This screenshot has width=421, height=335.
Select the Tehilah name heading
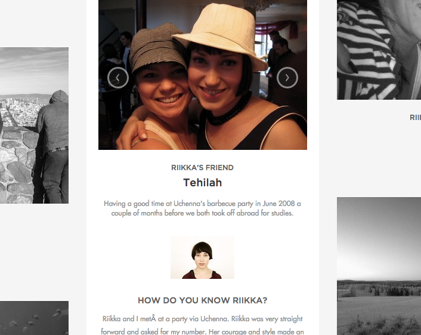(x=203, y=183)
